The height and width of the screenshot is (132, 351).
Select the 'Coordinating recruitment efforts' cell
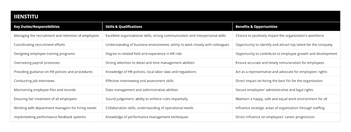tap(39, 45)
